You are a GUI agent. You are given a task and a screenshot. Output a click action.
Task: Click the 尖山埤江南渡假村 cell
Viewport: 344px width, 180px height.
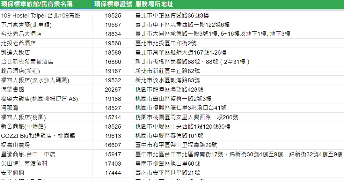(46, 163)
